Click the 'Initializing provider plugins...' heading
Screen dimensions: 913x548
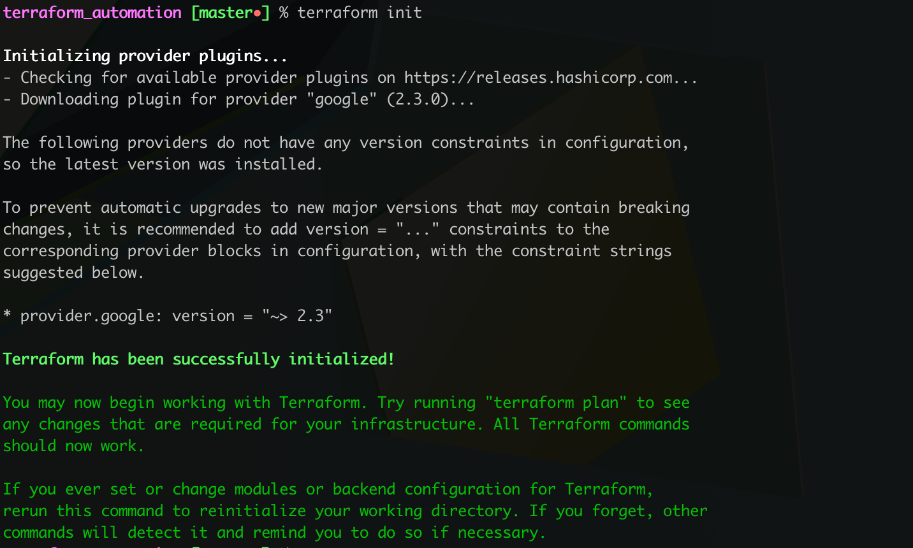click(x=145, y=56)
